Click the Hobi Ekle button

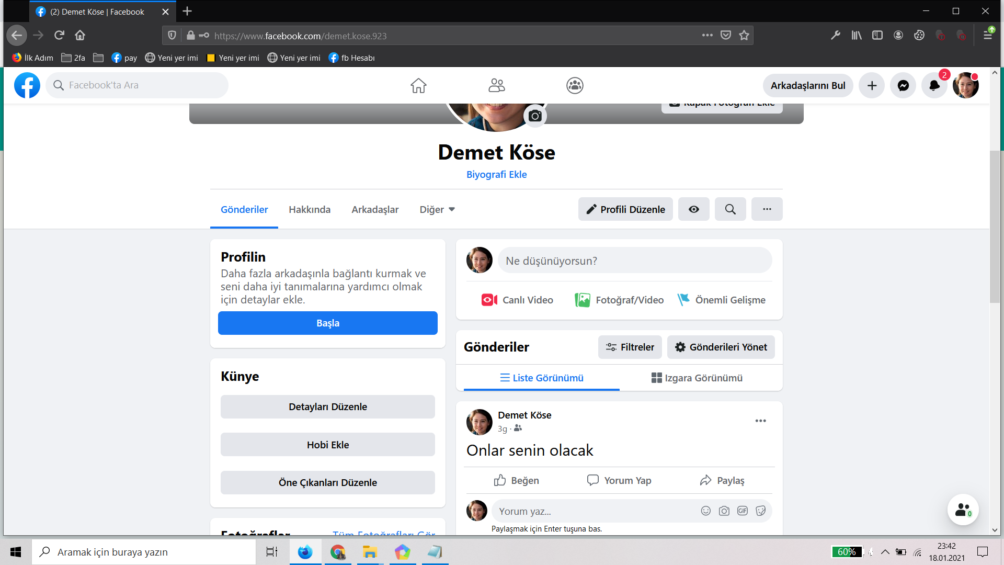pos(328,445)
